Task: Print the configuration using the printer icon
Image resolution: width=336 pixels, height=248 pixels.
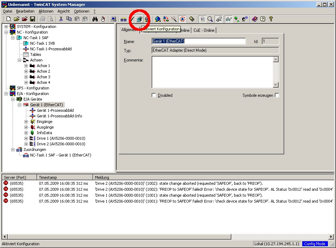Action: [x=43, y=19]
